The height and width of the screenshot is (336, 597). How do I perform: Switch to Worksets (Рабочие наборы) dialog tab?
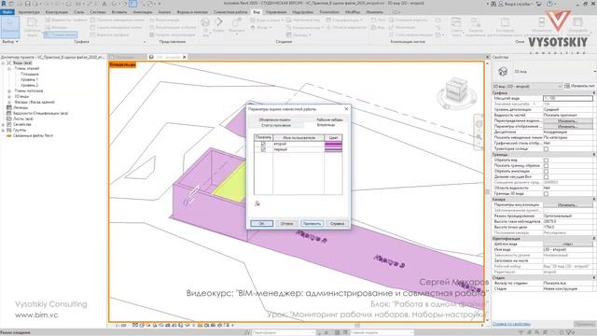(329, 119)
